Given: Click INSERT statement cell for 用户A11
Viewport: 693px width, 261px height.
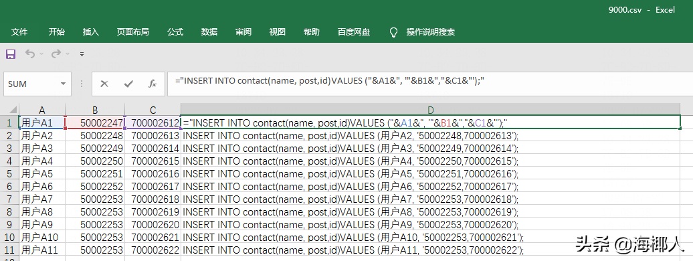Looking at the screenshot, I should (x=431, y=250).
